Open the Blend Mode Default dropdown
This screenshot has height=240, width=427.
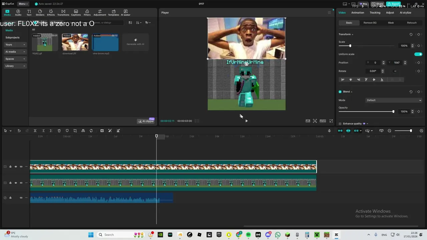[x=394, y=100]
